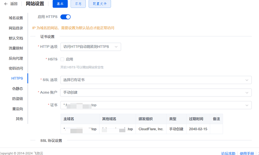Open the 证书 certificate dropdown
The height and width of the screenshot is (155, 259).
[156, 105]
